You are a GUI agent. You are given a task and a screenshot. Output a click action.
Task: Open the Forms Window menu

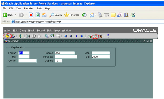[x=66, y=31]
